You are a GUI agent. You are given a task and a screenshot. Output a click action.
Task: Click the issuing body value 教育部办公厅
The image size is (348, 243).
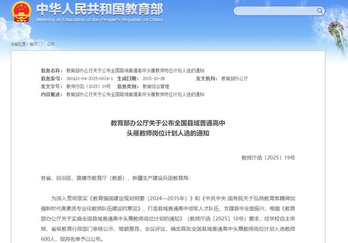coord(235,78)
